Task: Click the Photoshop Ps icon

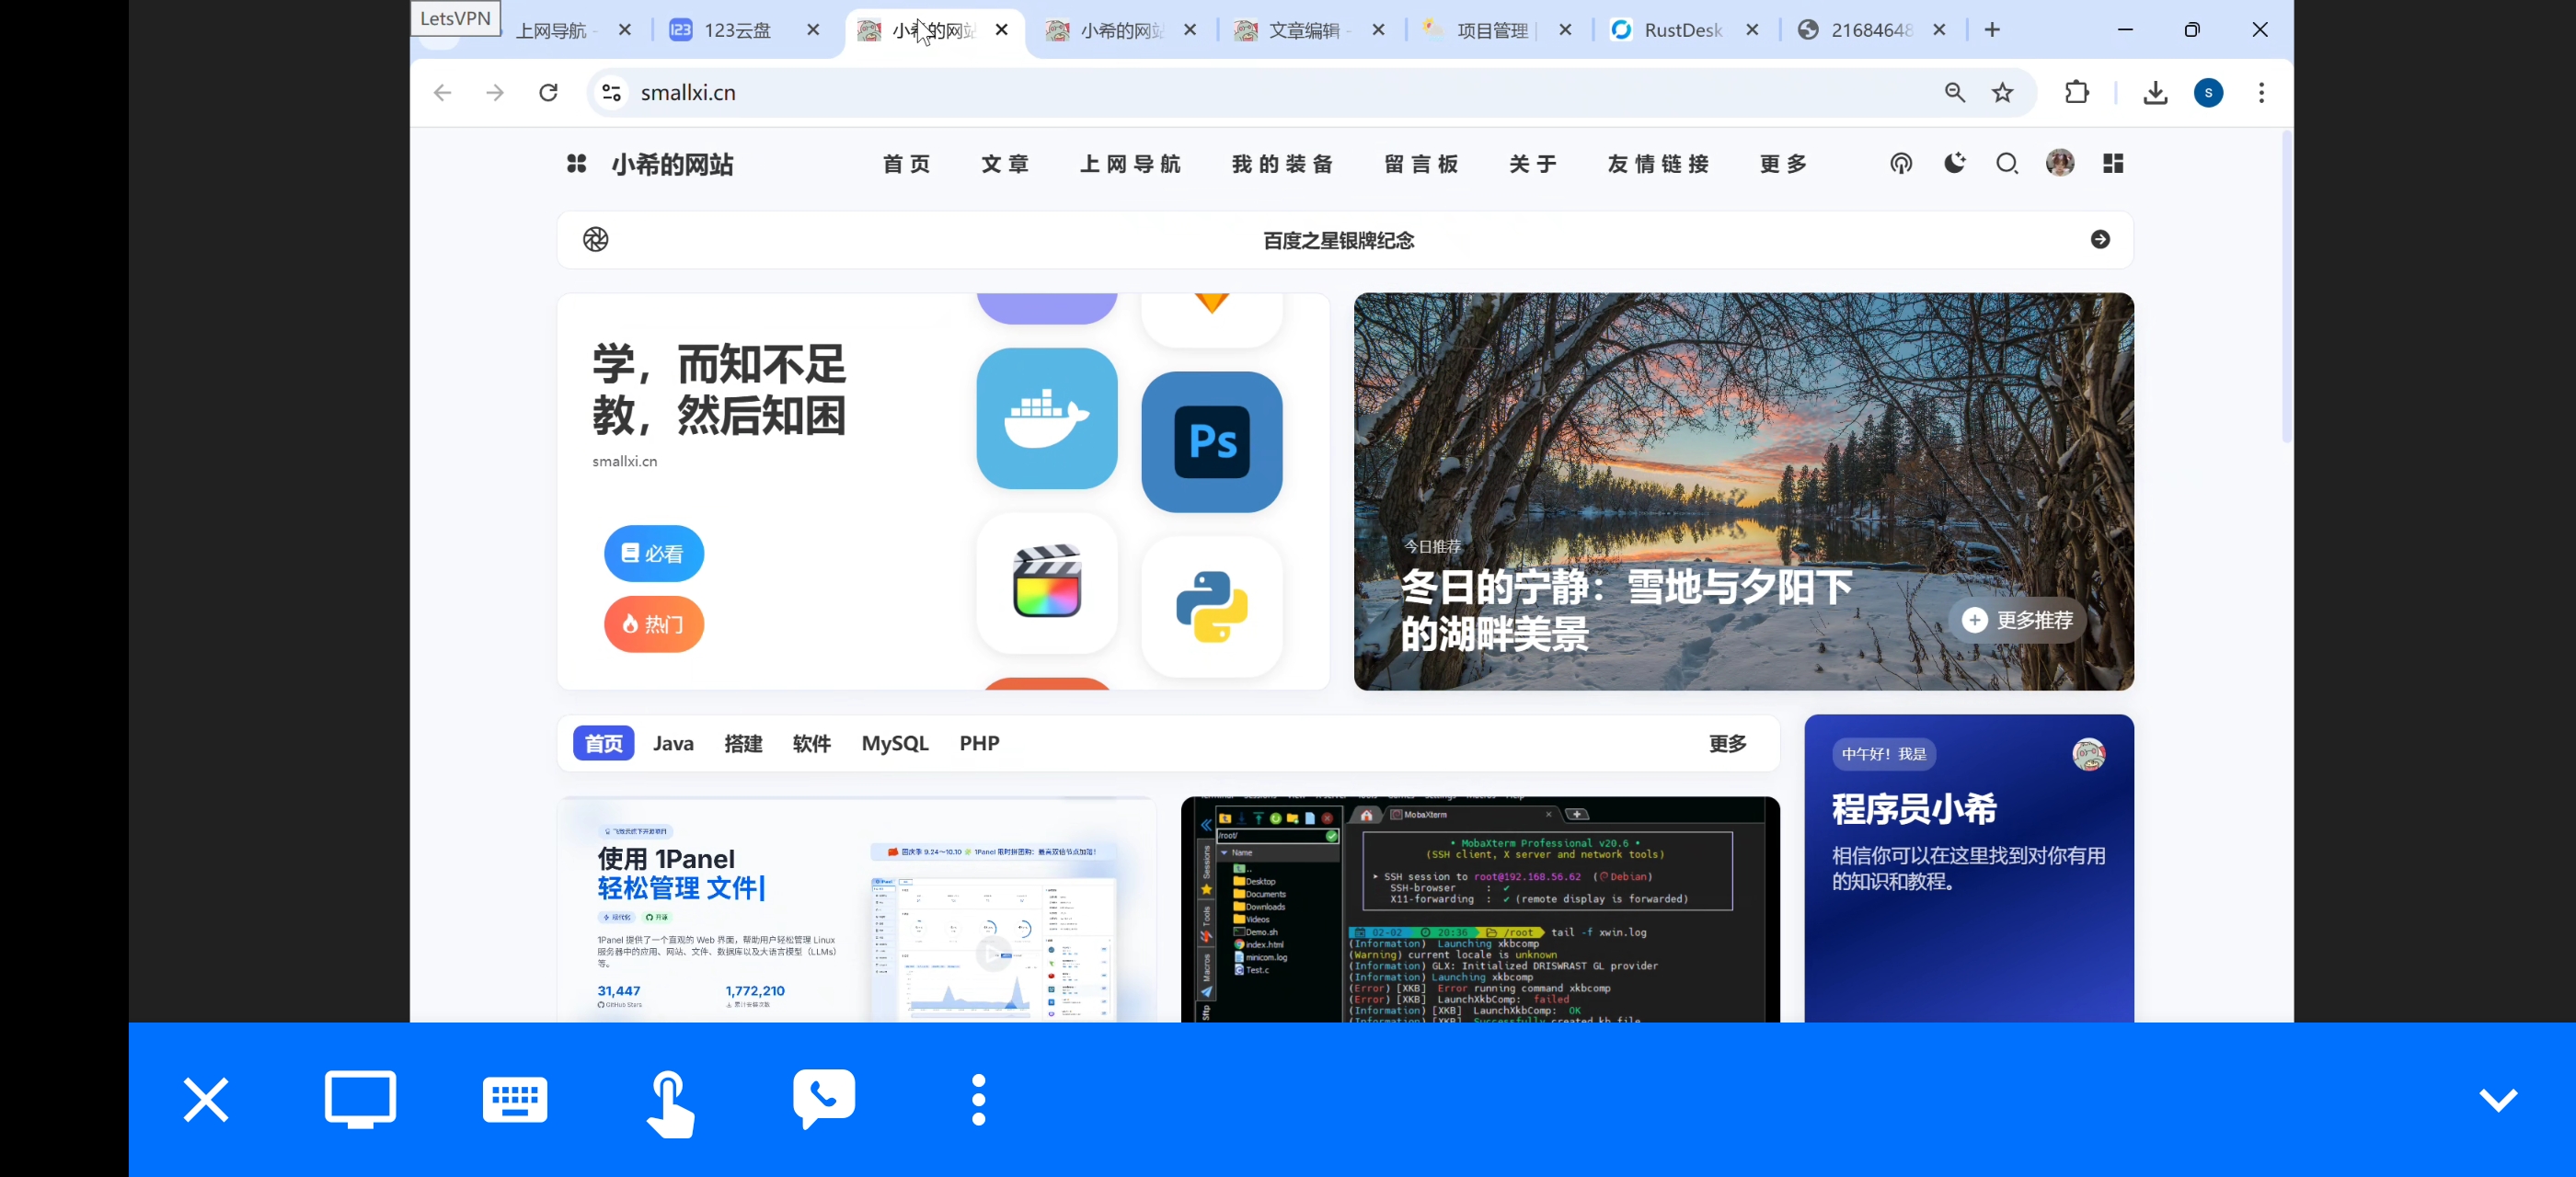Action: pyautogui.click(x=1211, y=441)
